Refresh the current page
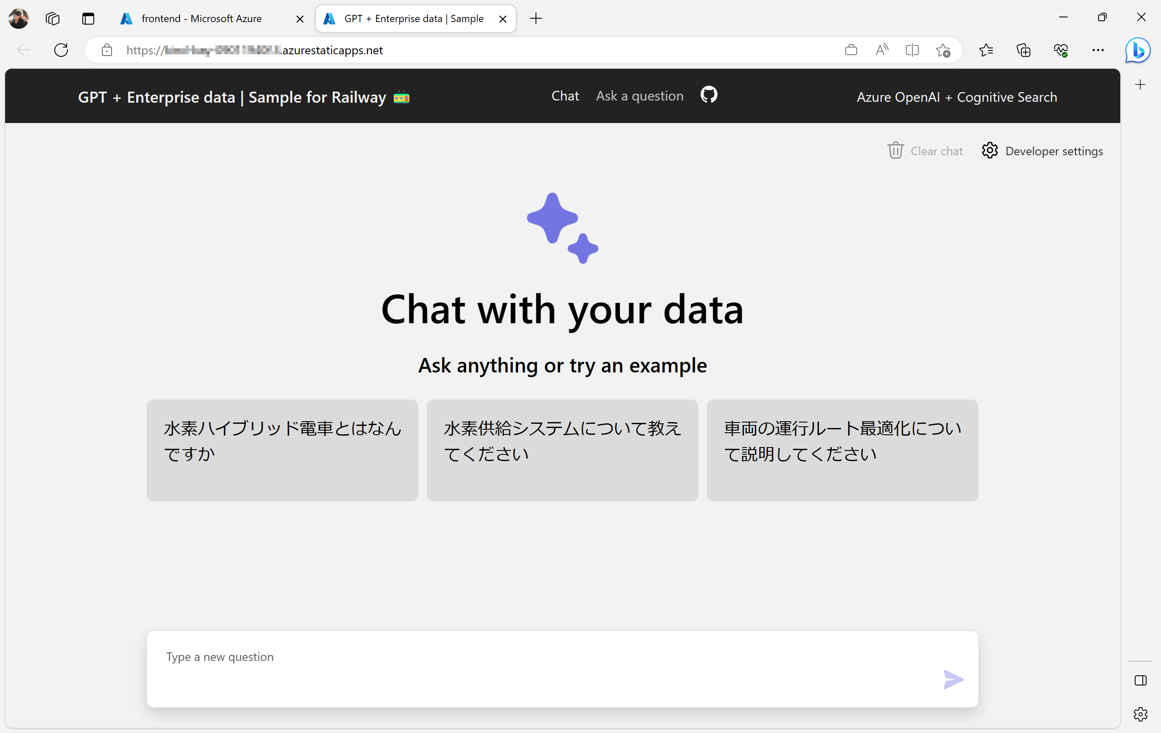The image size is (1161, 733). (61, 50)
